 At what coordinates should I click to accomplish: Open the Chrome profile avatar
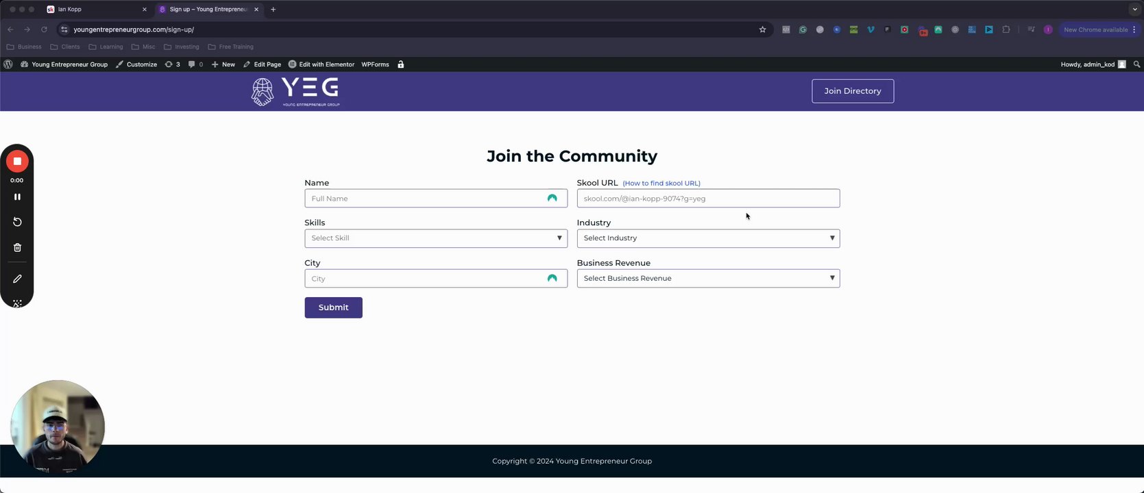point(1048,29)
